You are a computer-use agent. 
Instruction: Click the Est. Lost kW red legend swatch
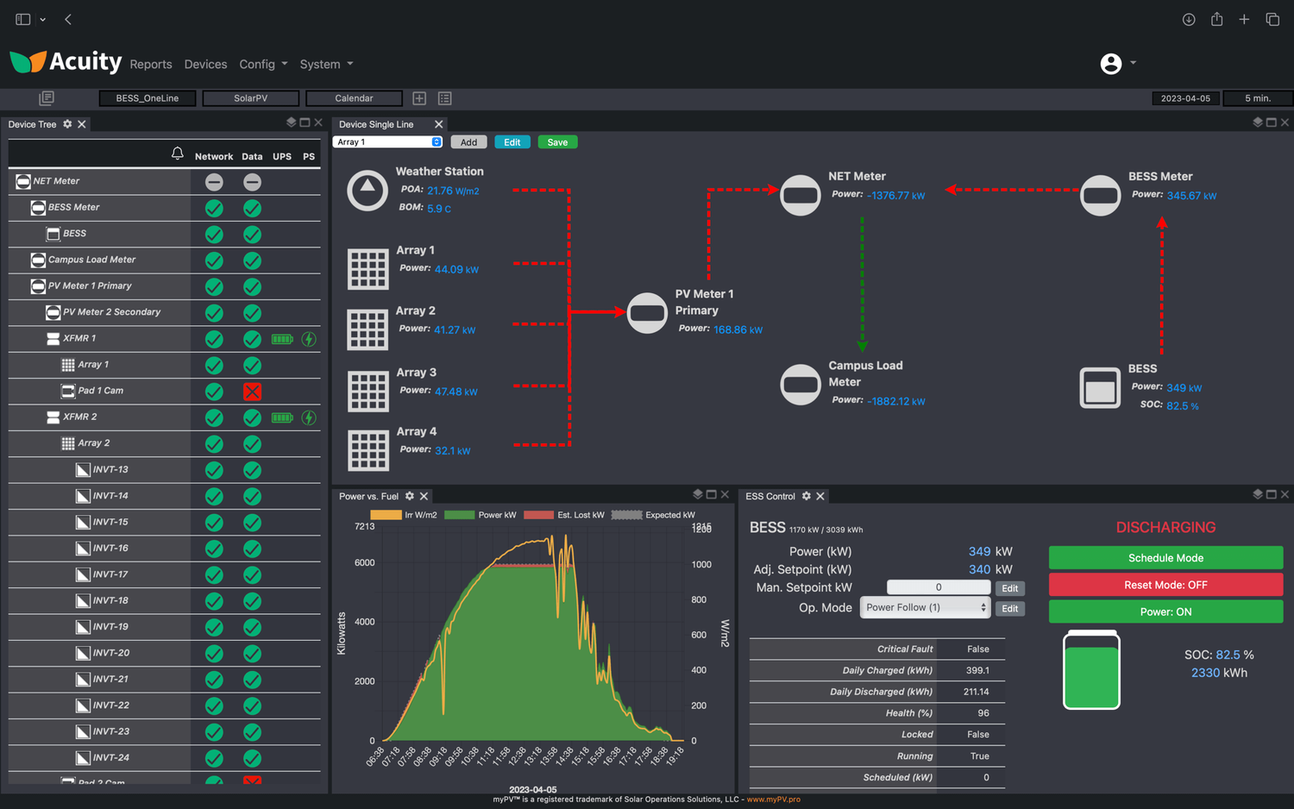[538, 514]
